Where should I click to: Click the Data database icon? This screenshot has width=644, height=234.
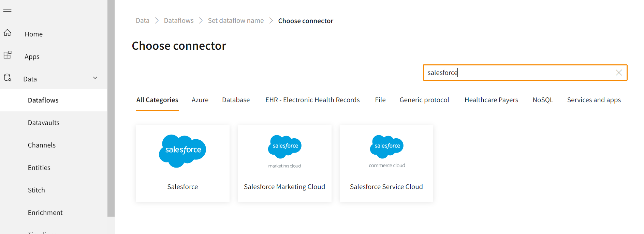click(8, 78)
